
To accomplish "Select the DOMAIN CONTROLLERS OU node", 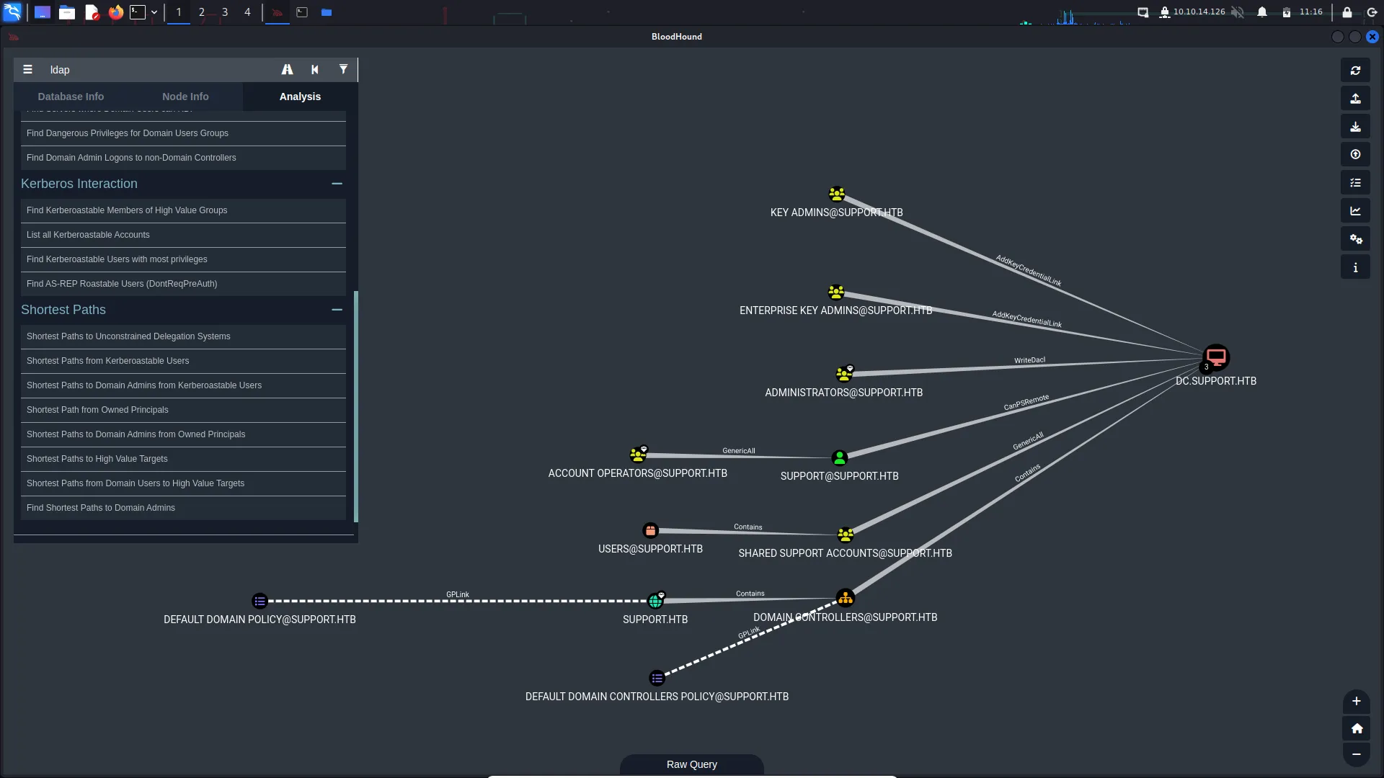I will 845,598.
